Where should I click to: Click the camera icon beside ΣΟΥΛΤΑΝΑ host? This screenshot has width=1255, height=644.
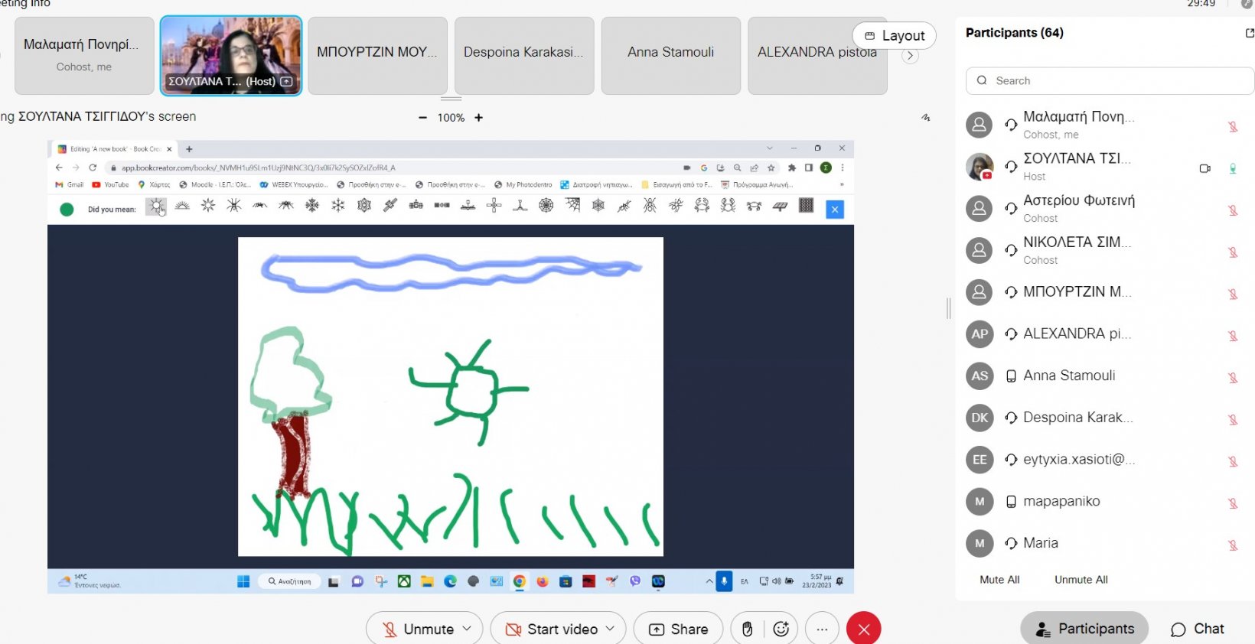coord(1204,168)
